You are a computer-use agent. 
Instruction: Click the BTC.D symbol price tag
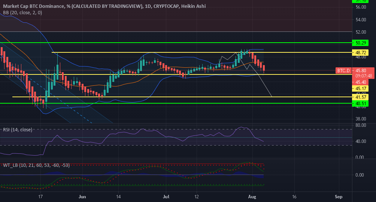pyautogui.click(x=344, y=70)
